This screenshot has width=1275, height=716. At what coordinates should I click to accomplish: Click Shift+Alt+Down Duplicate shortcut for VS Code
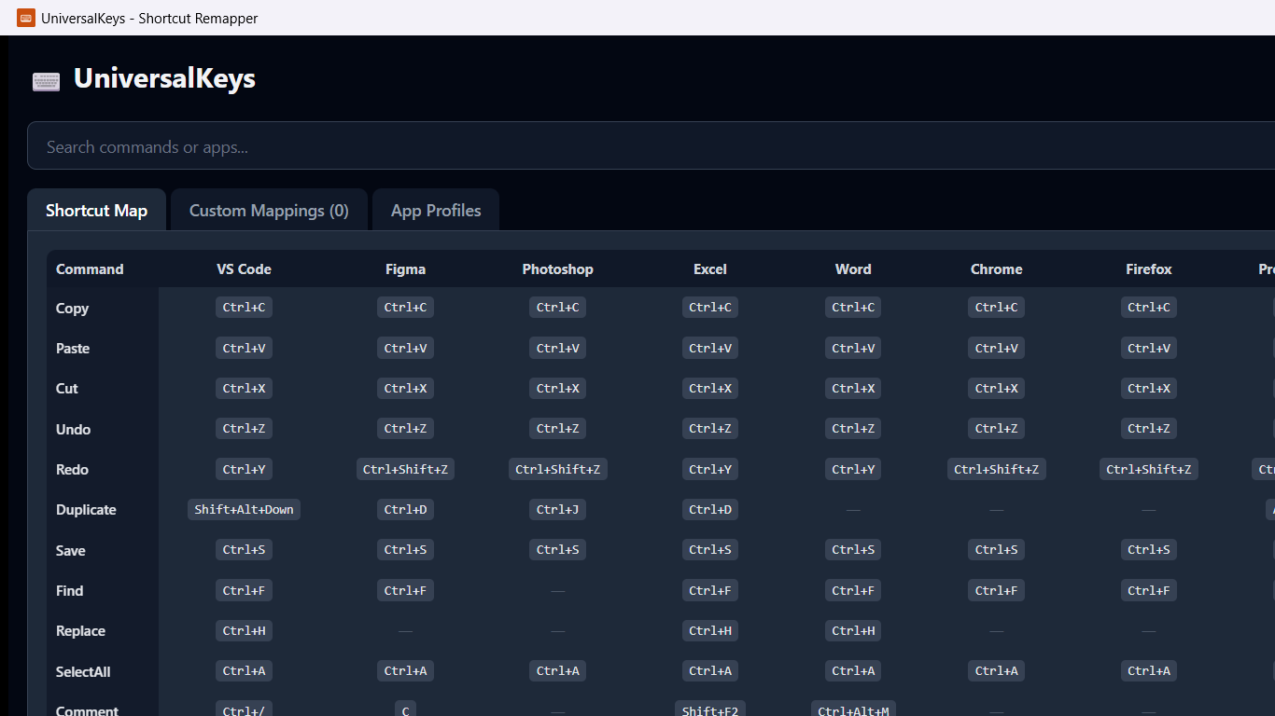pos(244,509)
